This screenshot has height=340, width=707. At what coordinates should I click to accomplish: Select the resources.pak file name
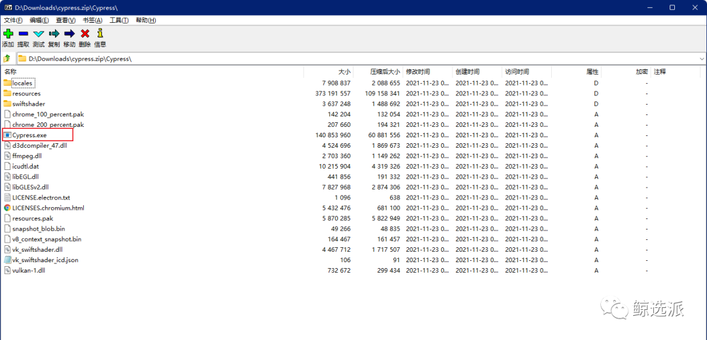(33, 218)
